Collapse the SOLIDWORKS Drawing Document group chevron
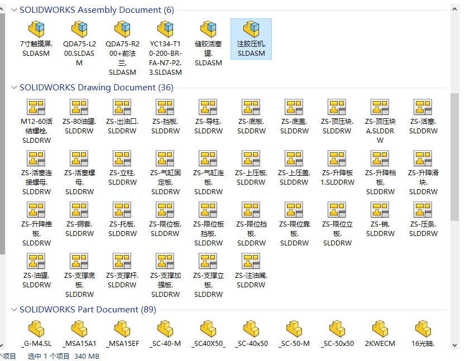 [x=14, y=88]
